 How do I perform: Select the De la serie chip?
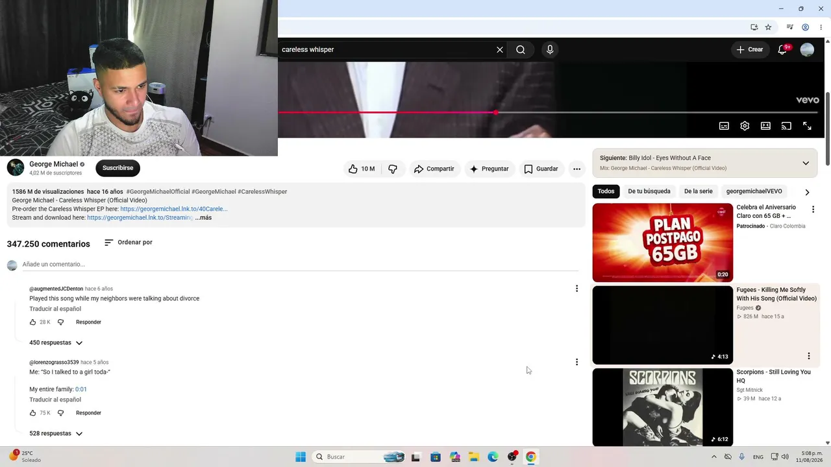pos(698,191)
